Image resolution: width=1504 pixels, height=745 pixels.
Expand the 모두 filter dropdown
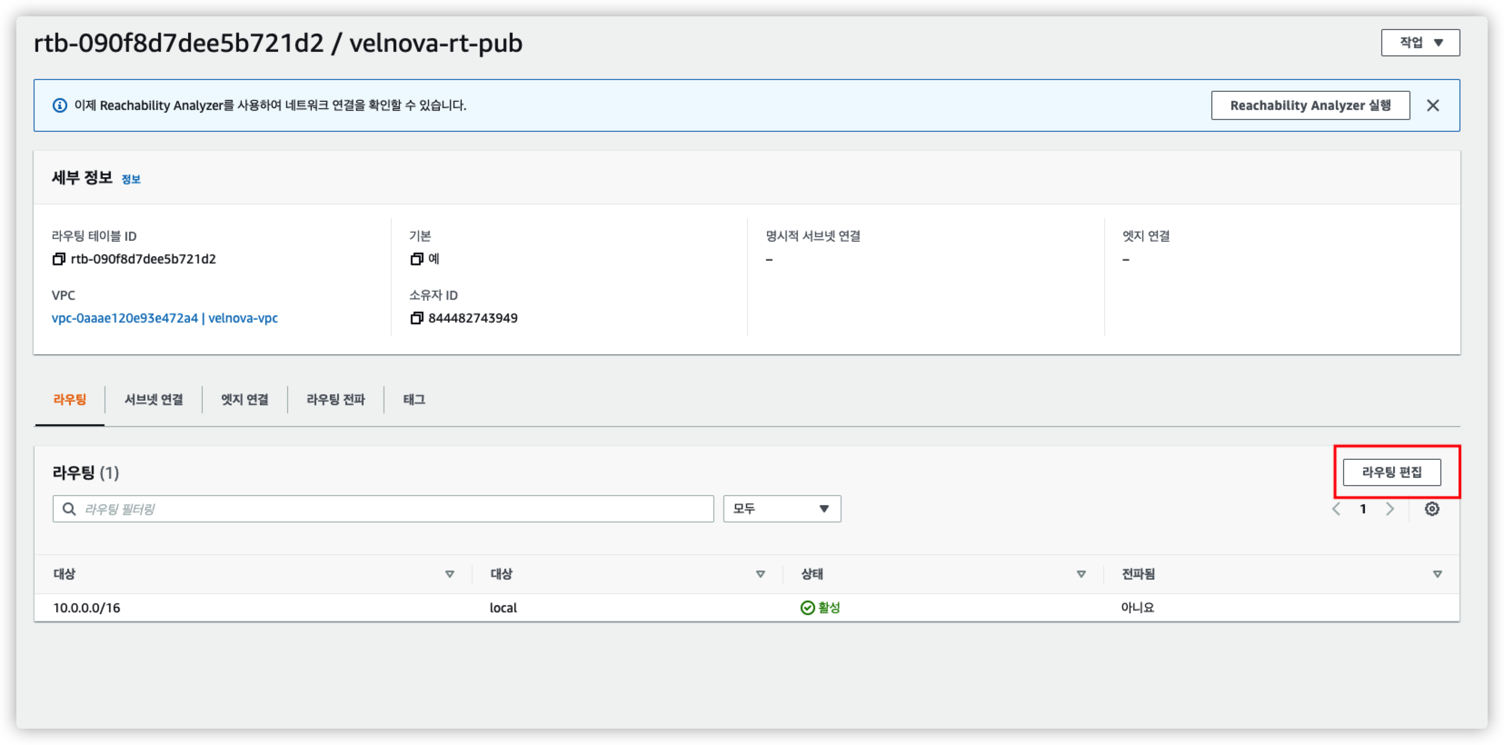pyautogui.click(x=782, y=508)
